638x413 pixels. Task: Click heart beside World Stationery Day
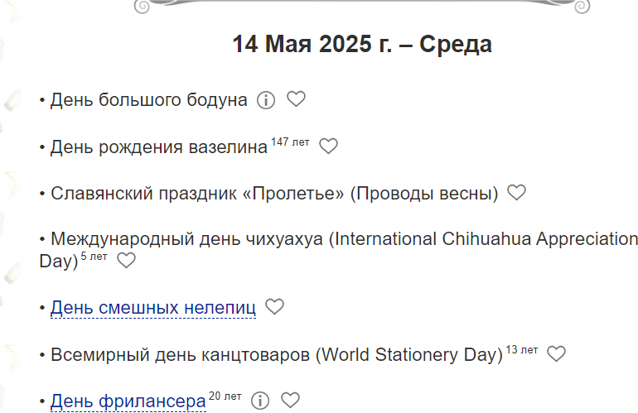556,353
